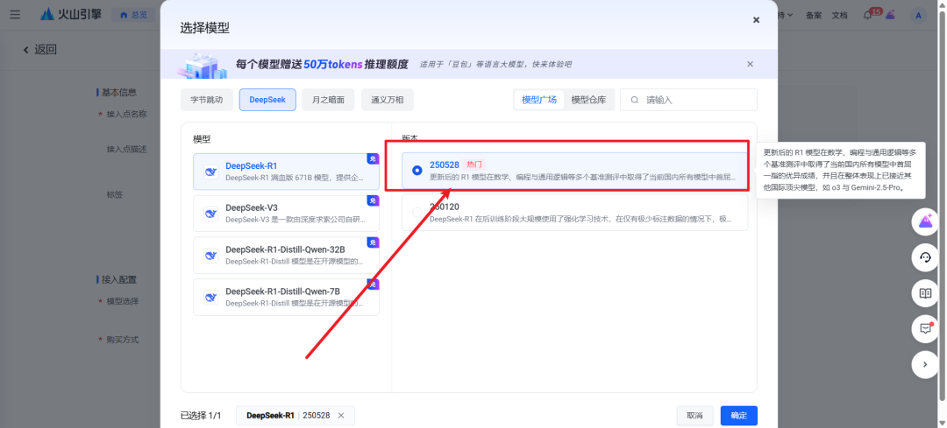
Task: Click the search magnifier icon
Action: pos(635,100)
